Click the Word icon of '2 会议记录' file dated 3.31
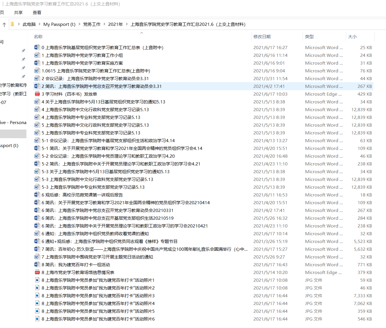The height and width of the screenshot is (328, 386). click(37, 78)
